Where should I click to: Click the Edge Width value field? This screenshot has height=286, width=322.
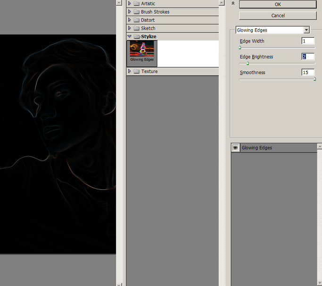[x=308, y=41]
